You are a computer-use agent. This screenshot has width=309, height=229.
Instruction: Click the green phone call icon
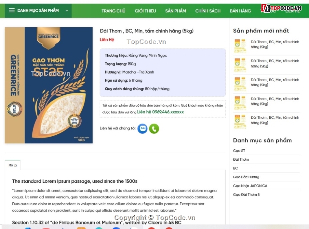click(x=154, y=128)
